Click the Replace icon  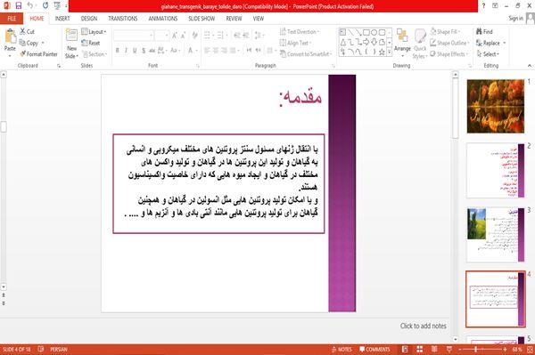[479, 43]
